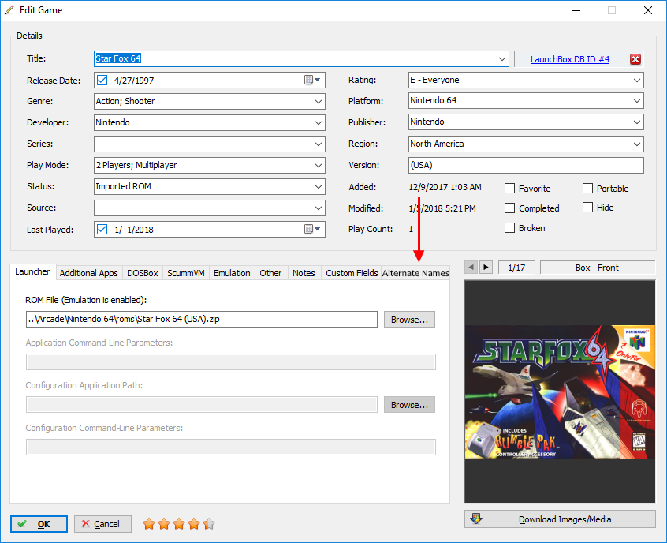Expand the Publisher dropdown
This screenshot has width=667, height=543.
pos(637,122)
